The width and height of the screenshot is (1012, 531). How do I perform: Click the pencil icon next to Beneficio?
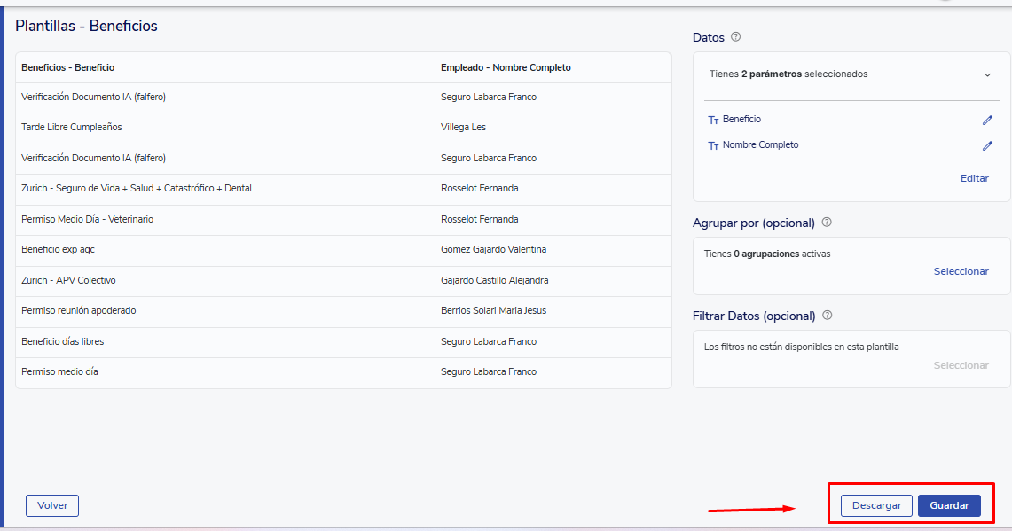click(987, 120)
